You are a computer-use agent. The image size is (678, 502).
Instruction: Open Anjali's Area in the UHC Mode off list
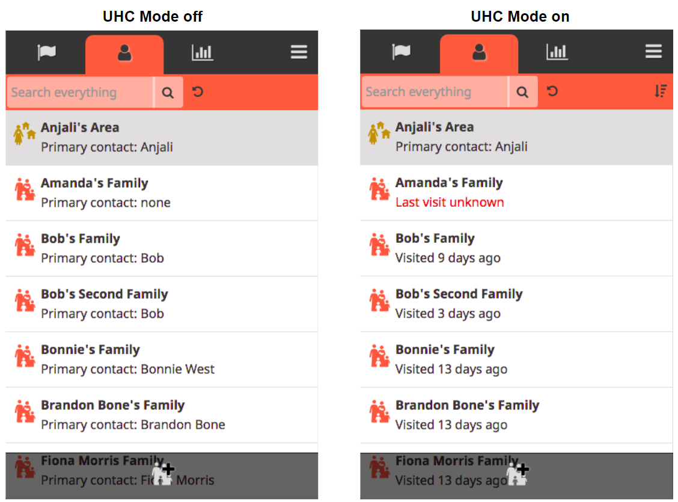point(162,138)
